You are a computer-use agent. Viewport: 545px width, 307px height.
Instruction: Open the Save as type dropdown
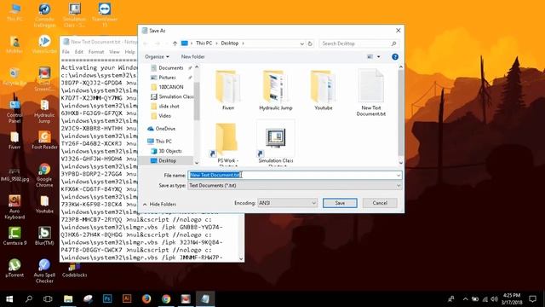pos(295,186)
